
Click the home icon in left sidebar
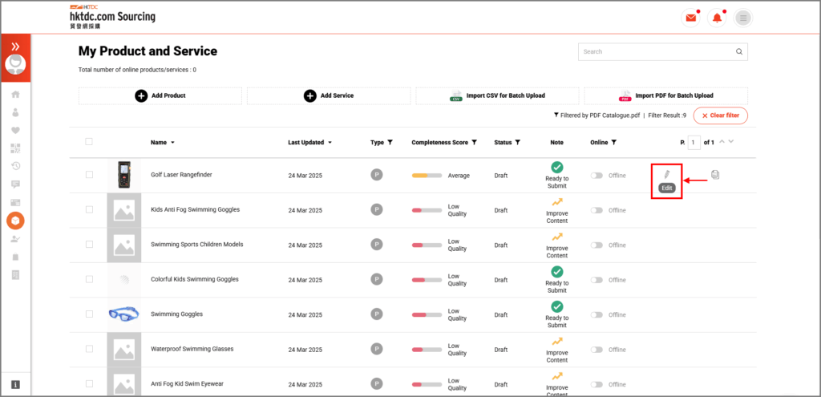(15, 95)
